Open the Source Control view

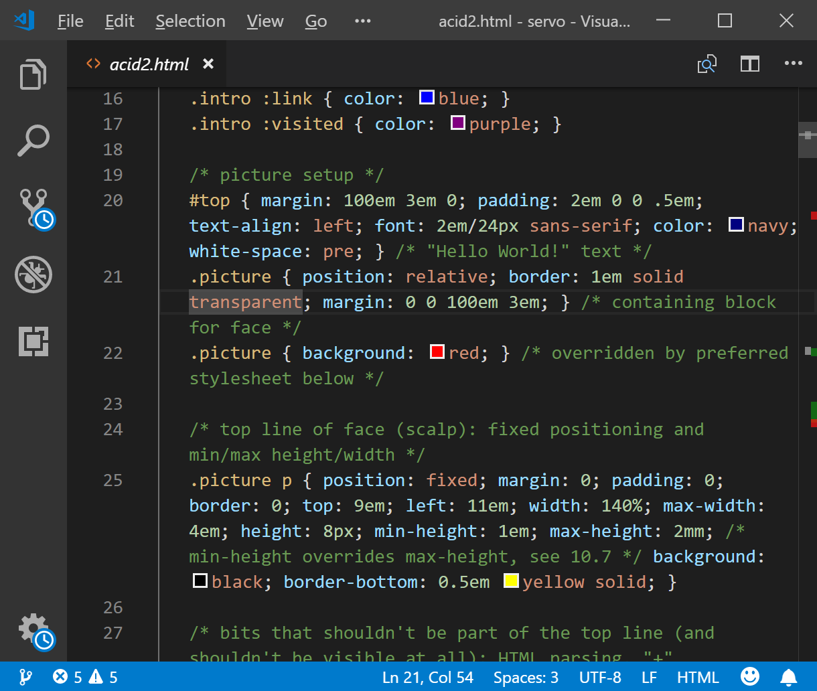pyautogui.click(x=33, y=208)
